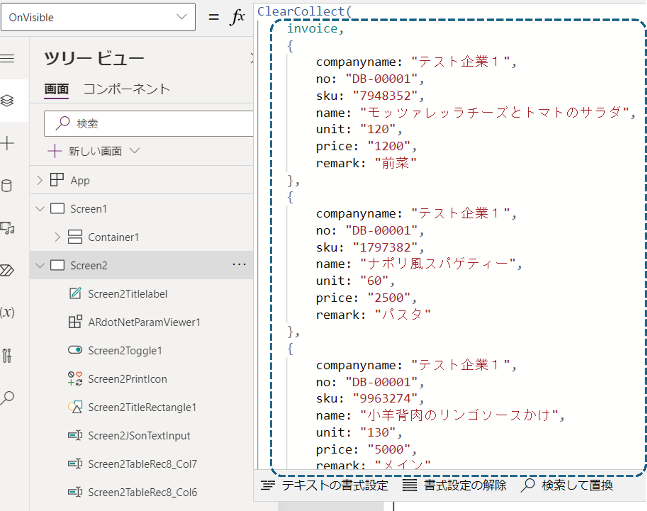Viewport: 647px width, 511px height.
Task: Click the price "2500" value
Action: click(x=389, y=298)
